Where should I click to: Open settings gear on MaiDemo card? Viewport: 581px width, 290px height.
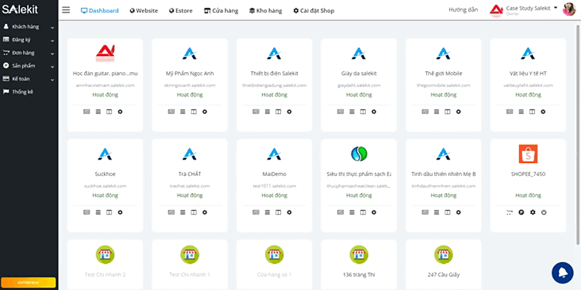(289, 212)
